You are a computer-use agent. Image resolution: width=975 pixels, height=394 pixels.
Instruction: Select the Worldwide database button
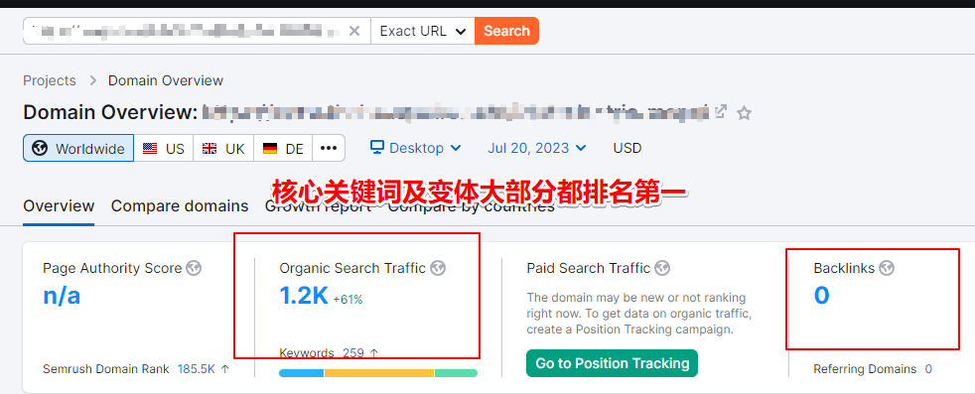(x=78, y=149)
